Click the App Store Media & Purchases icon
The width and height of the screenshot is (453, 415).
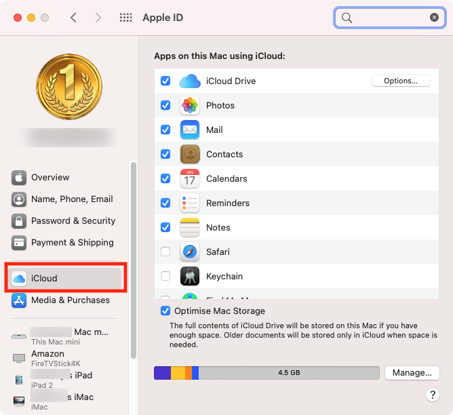(19, 300)
